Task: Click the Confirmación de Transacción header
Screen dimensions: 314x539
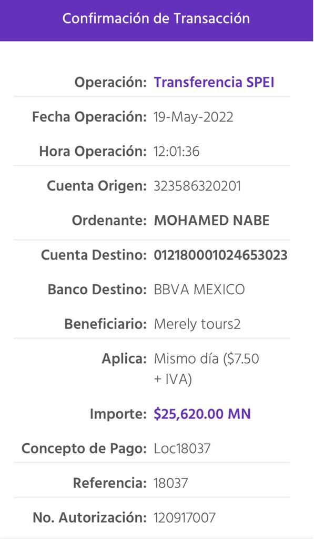Action: (156, 18)
